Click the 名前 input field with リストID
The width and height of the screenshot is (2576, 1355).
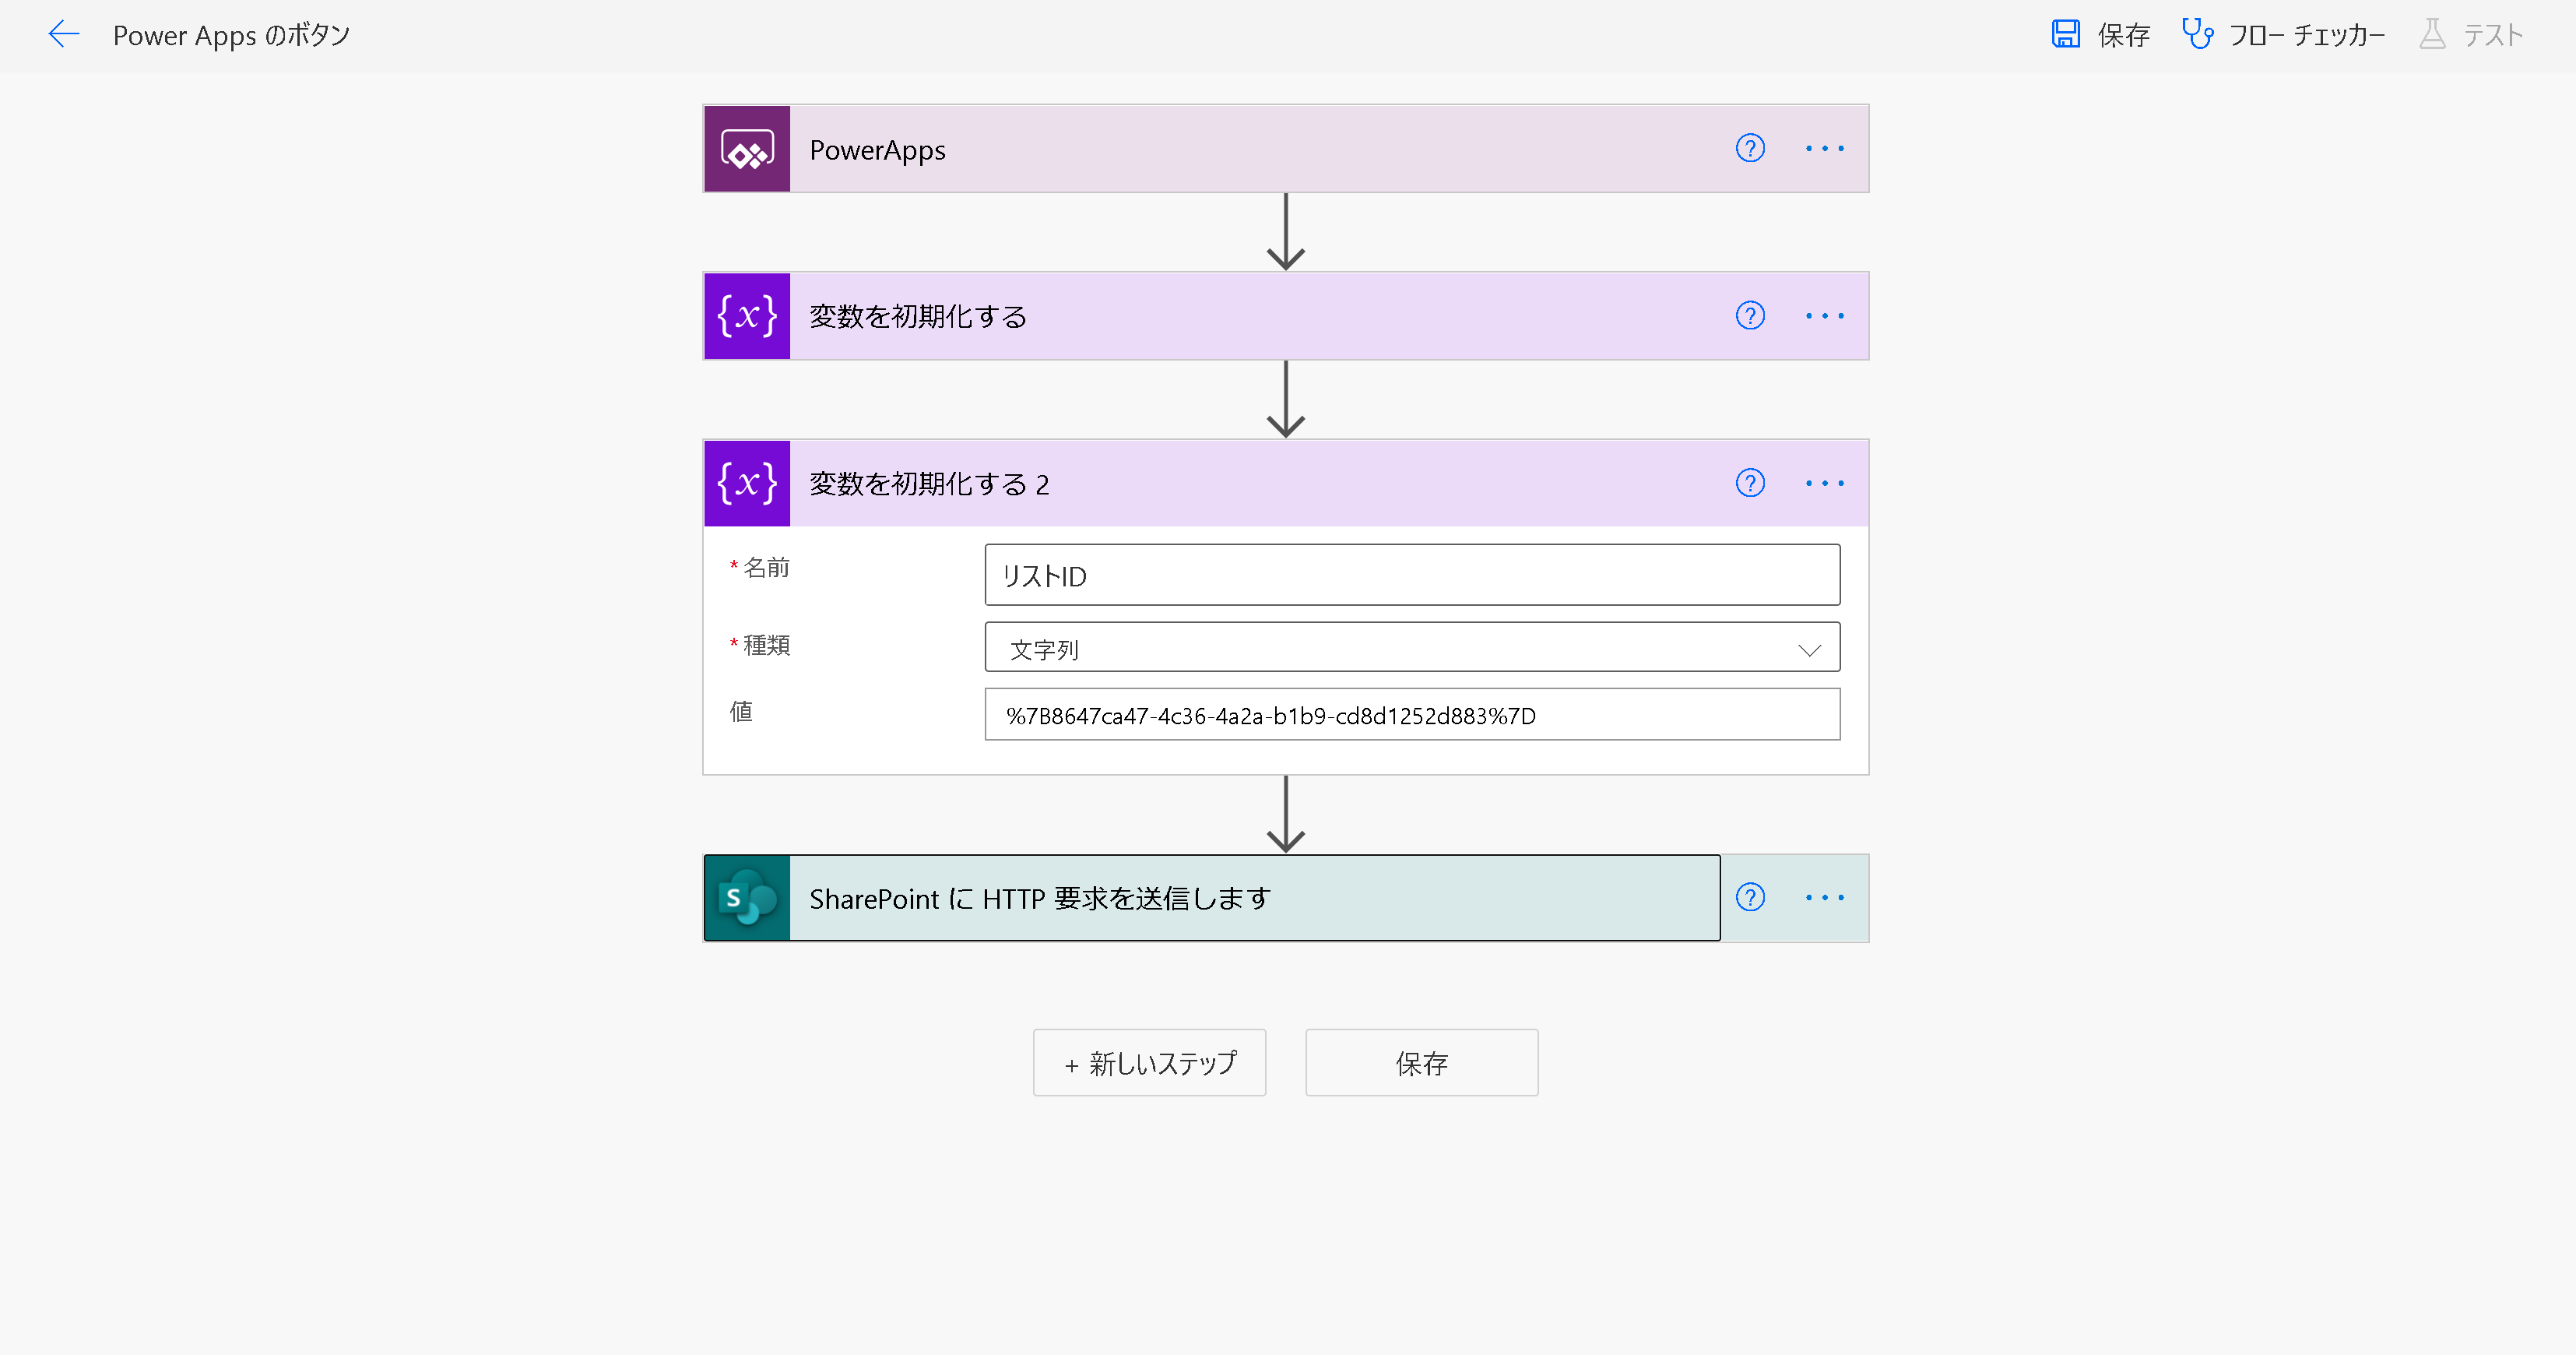pyautogui.click(x=1411, y=576)
